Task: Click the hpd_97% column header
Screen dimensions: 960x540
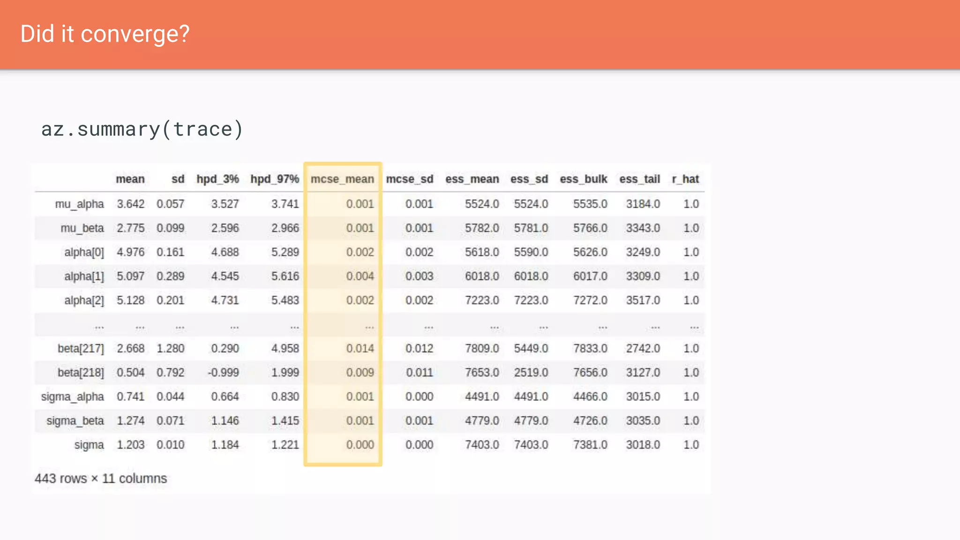Action: [x=274, y=179]
